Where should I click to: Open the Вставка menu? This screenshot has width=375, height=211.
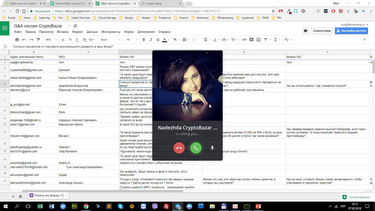tap(63, 32)
